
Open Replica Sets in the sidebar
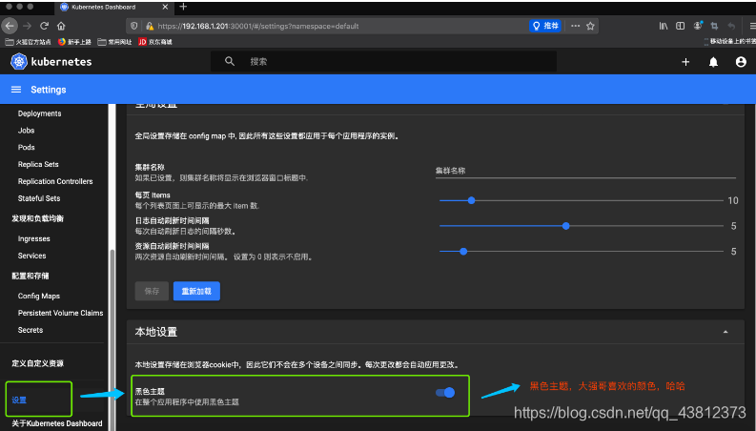click(x=38, y=164)
